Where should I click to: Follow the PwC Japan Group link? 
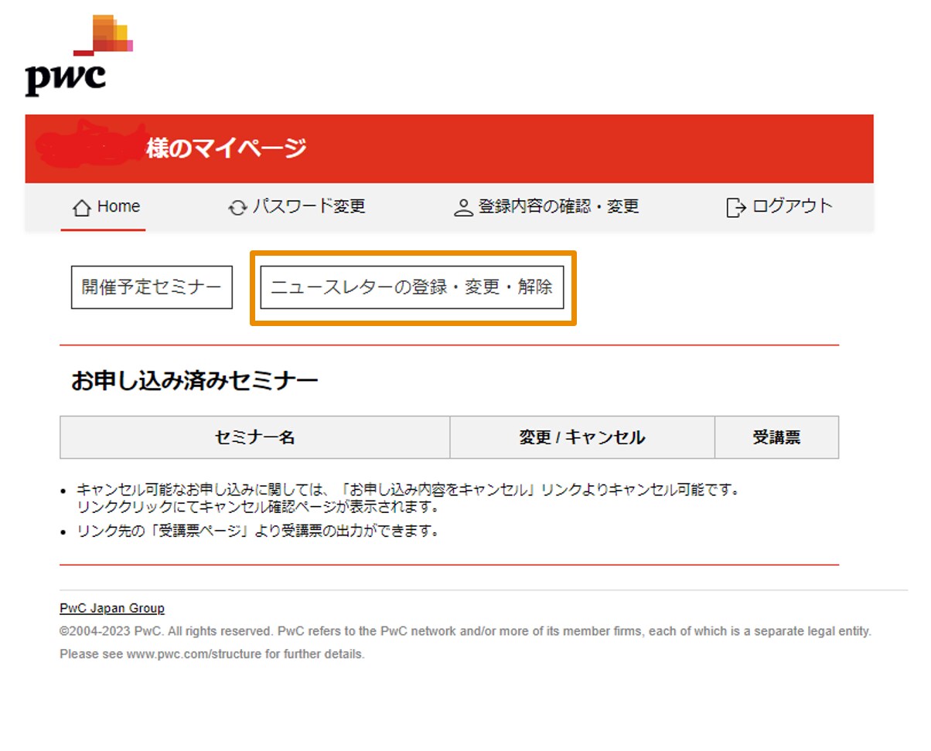point(112,608)
